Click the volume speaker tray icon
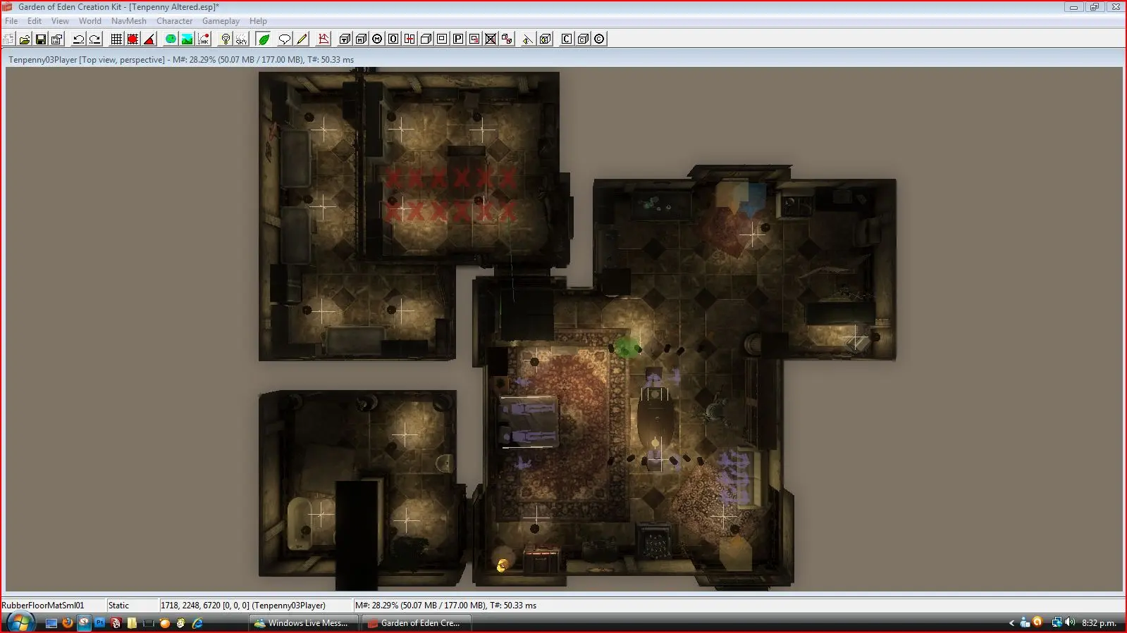This screenshot has width=1127, height=633. (1070, 622)
